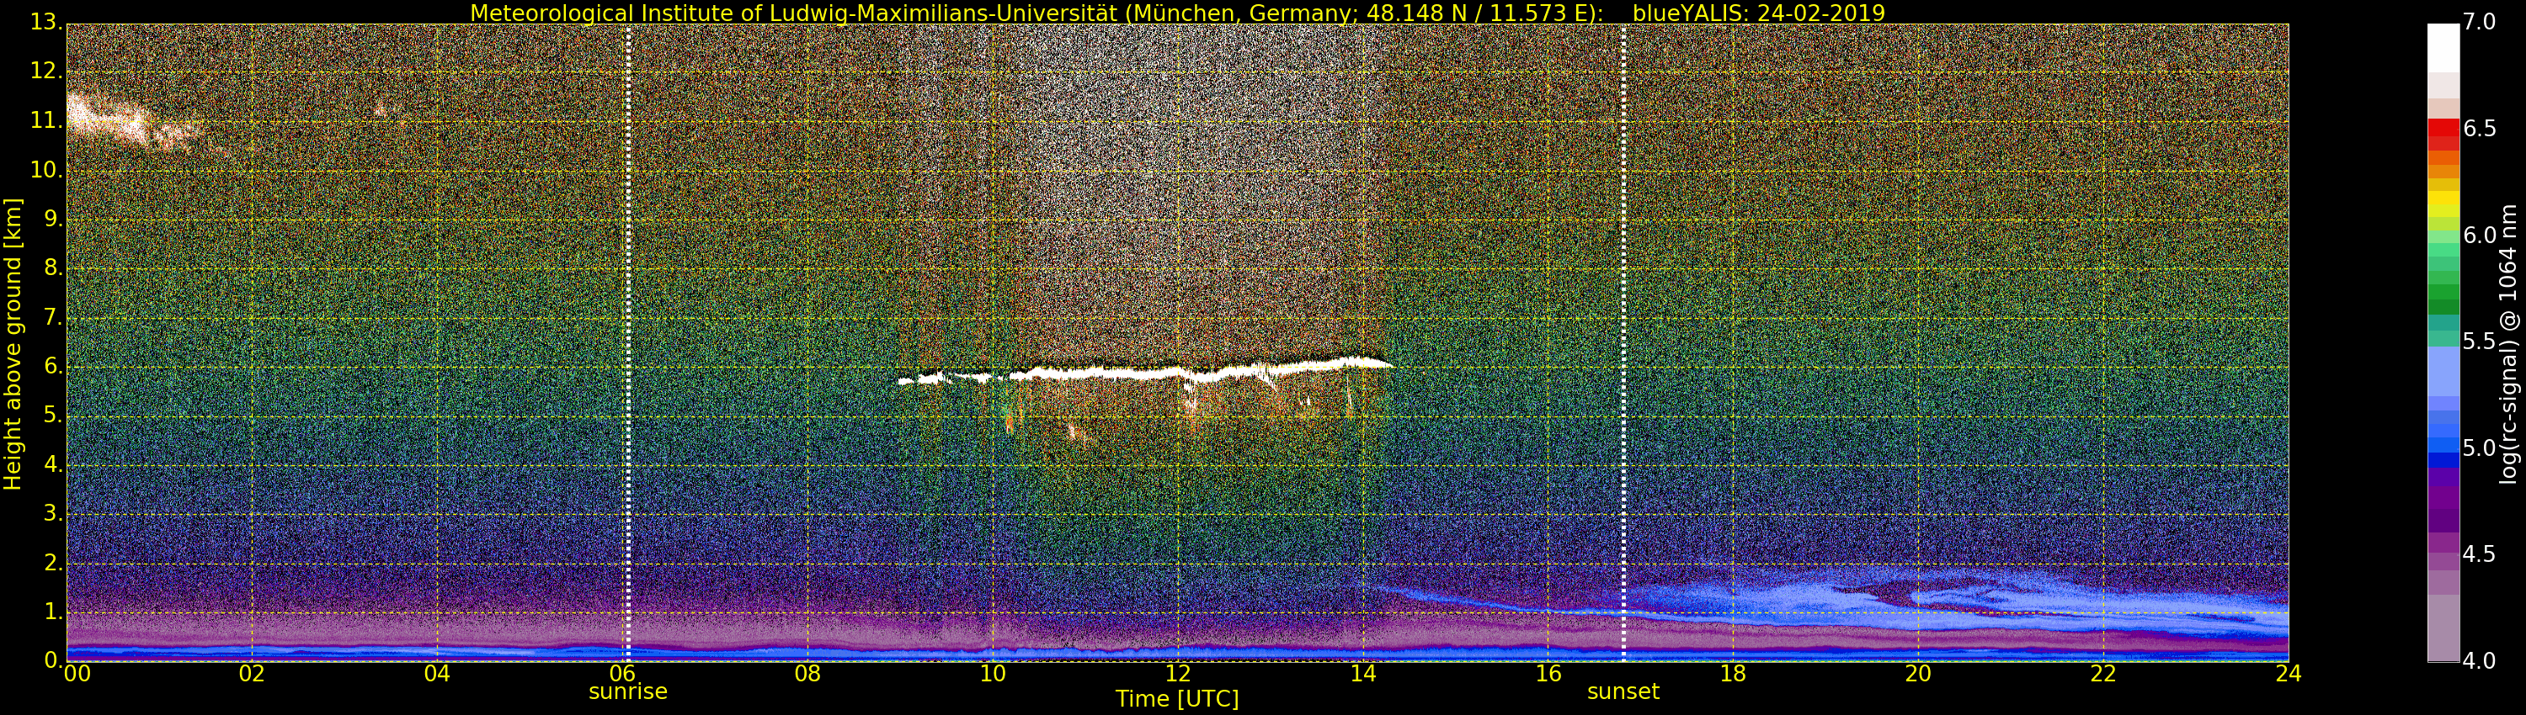Click height-axis tick label '0.'
This screenshot has height=715, width=2526.
click(x=53, y=660)
